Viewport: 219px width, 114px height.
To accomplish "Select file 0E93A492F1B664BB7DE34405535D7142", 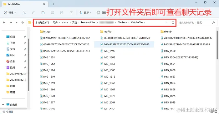I will 65,38.
